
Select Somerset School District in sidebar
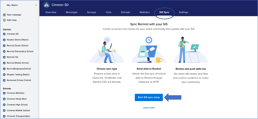tap(19, 80)
